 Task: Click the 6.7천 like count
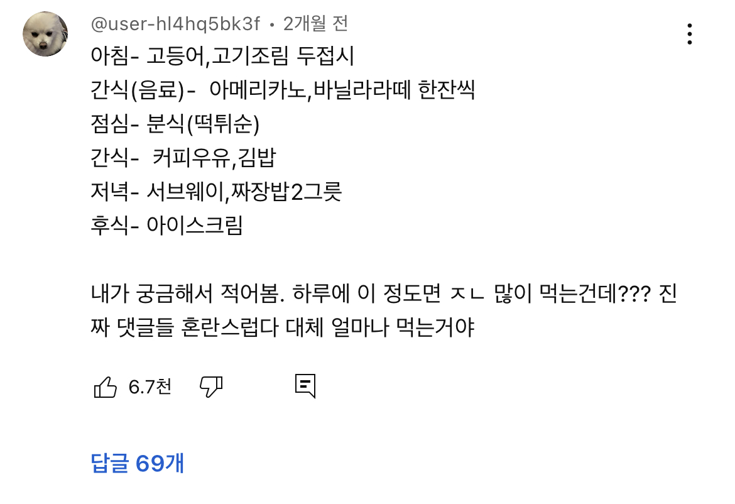point(150,388)
